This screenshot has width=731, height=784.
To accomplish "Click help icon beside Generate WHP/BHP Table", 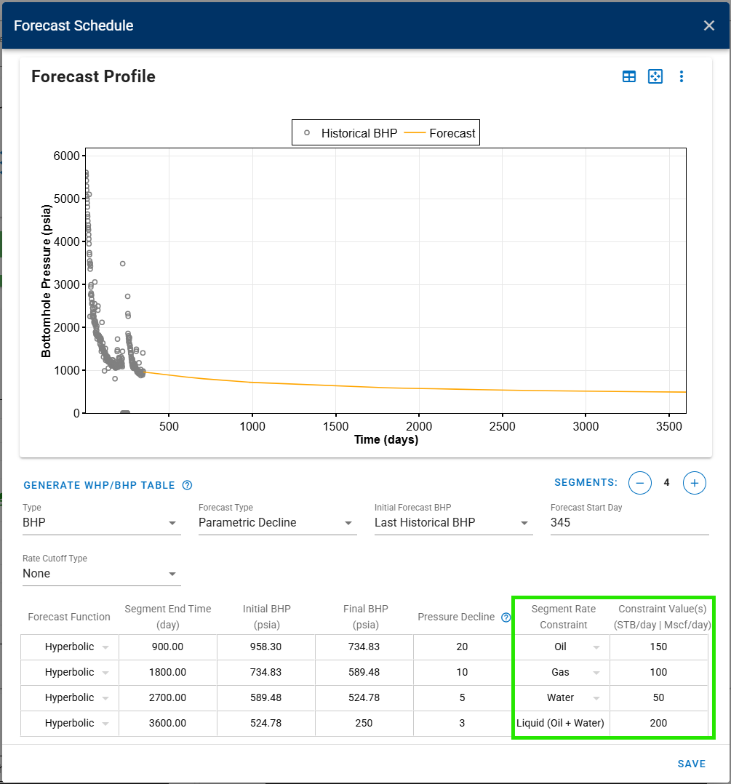I will (x=187, y=485).
